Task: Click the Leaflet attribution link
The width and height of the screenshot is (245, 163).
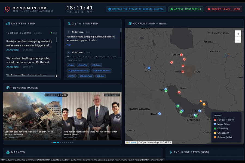Action: point(133,142)
